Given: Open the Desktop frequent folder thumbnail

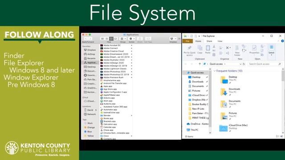Looking at the screenshot, I should pos(224,80).
